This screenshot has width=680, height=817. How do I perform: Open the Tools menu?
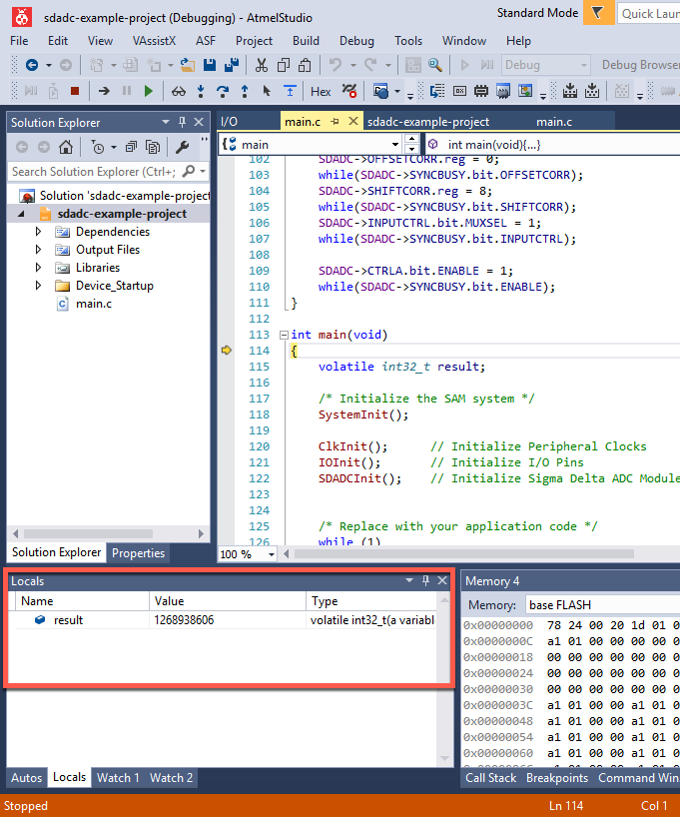click(408, 41)
